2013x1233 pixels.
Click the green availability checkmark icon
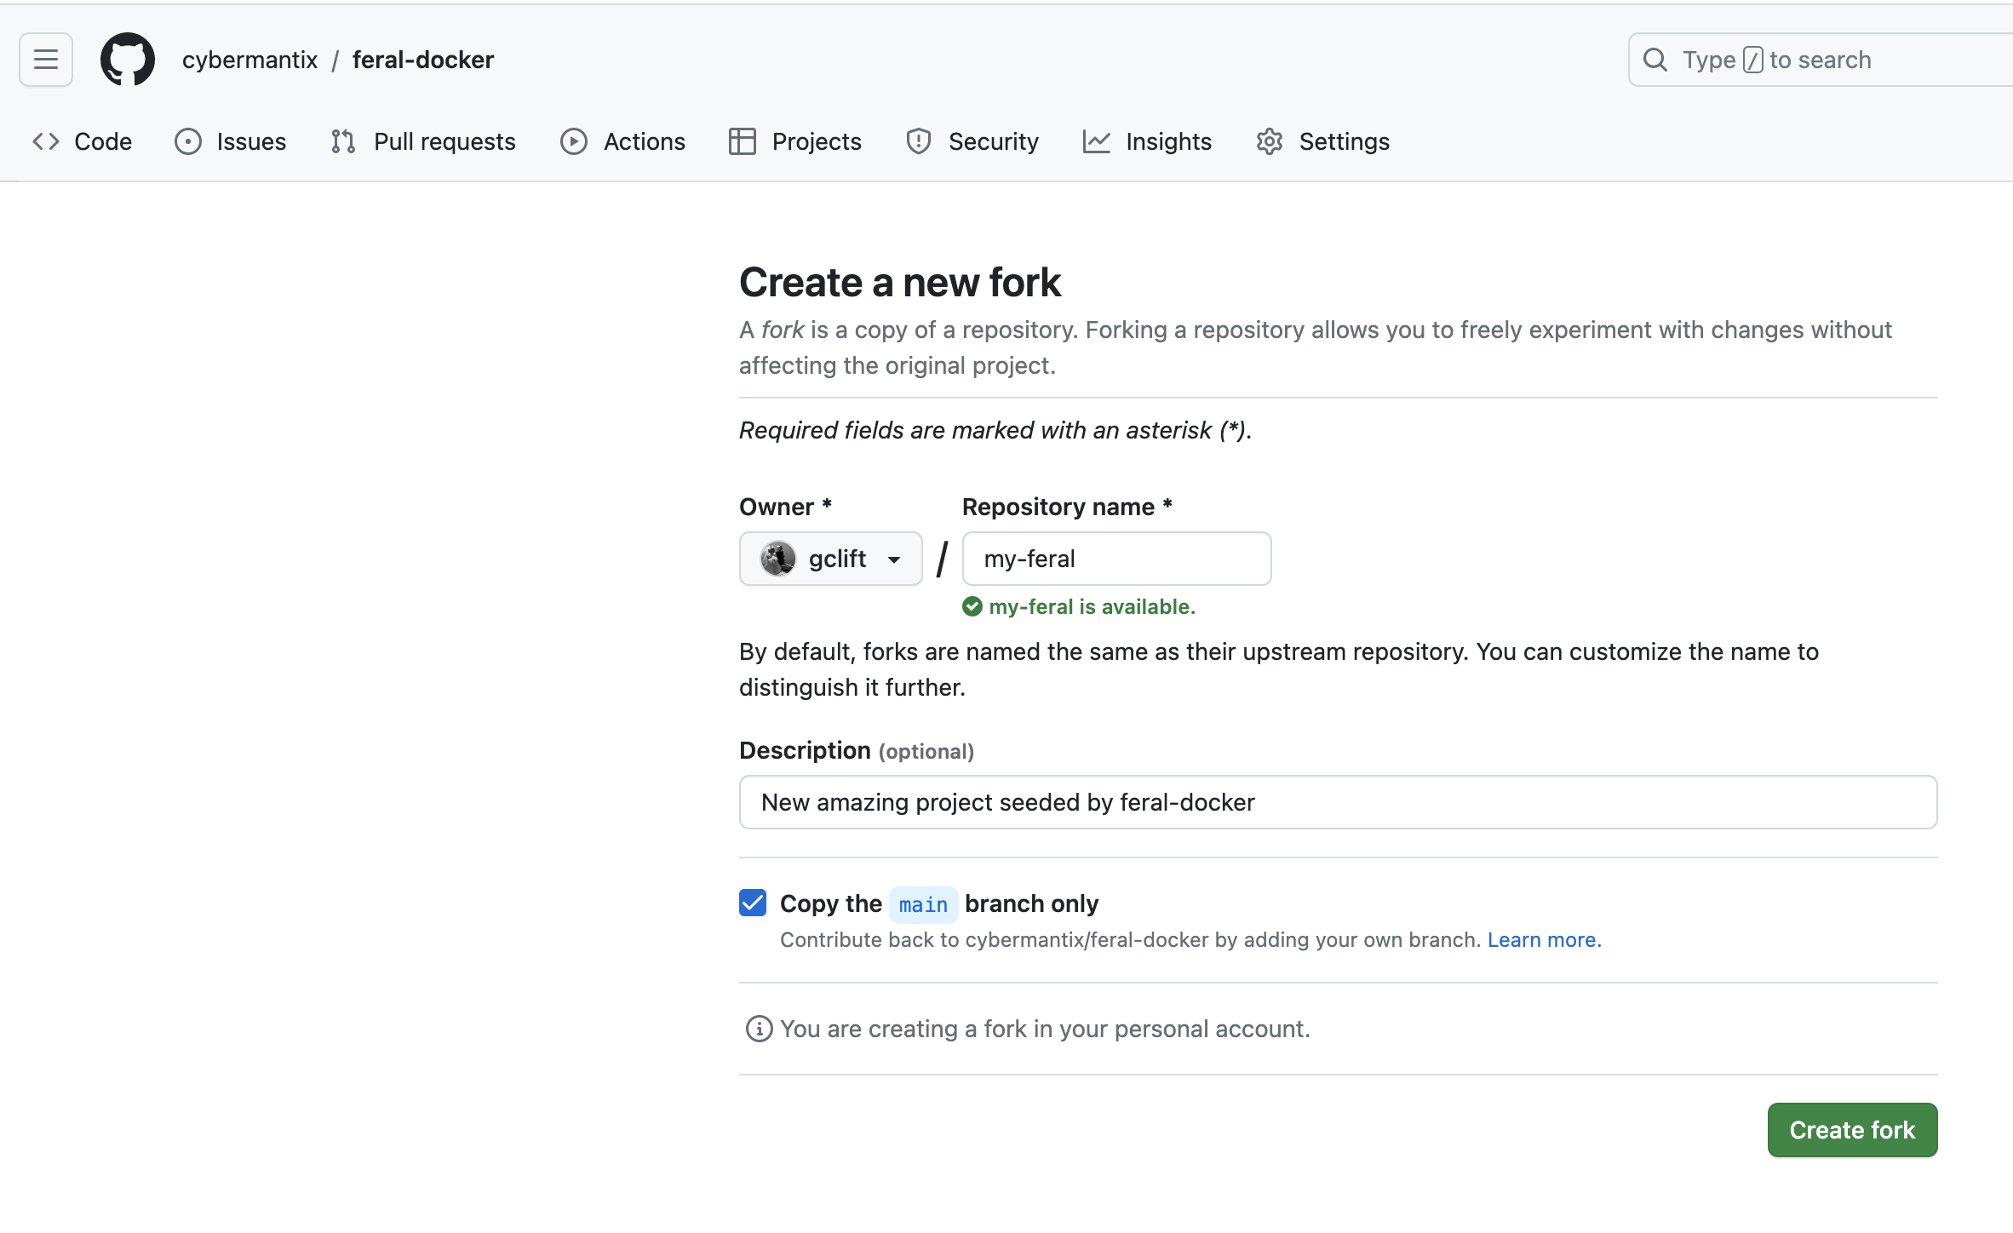pos(972,606)
